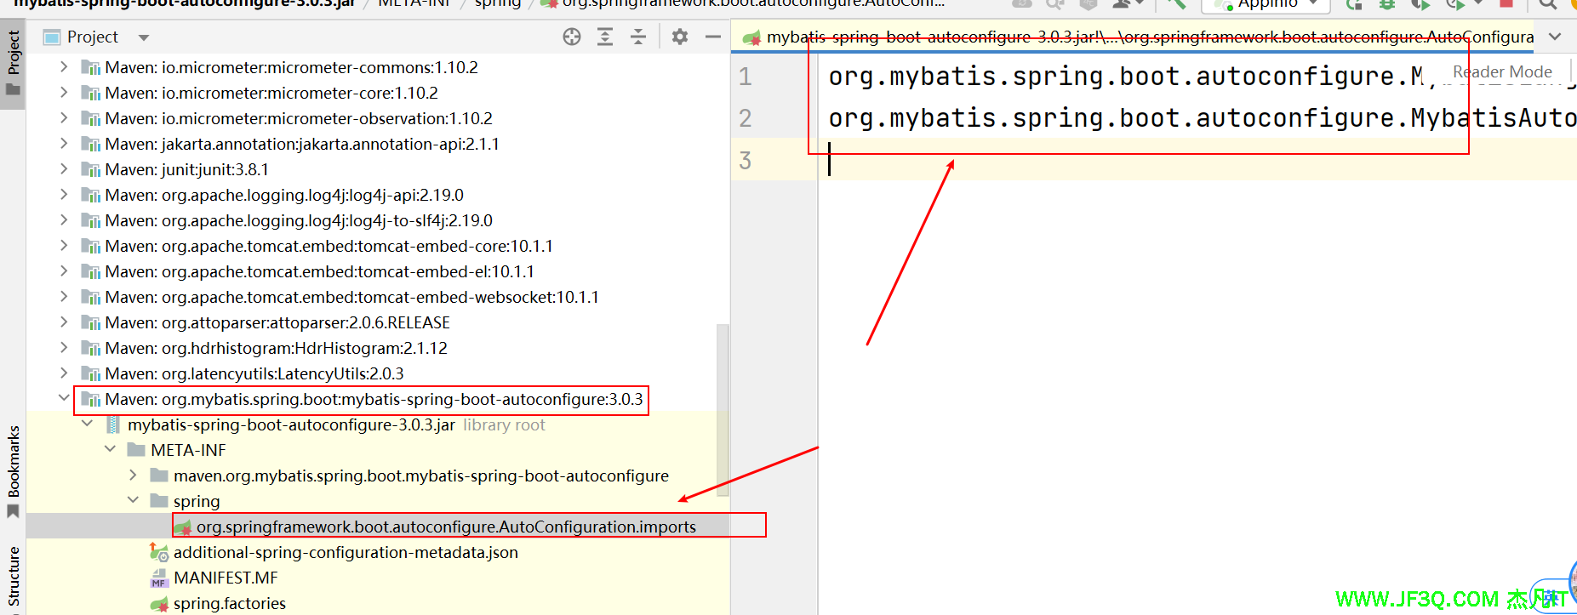
Task: Open the spring.factories file
Action: [229, 603]
